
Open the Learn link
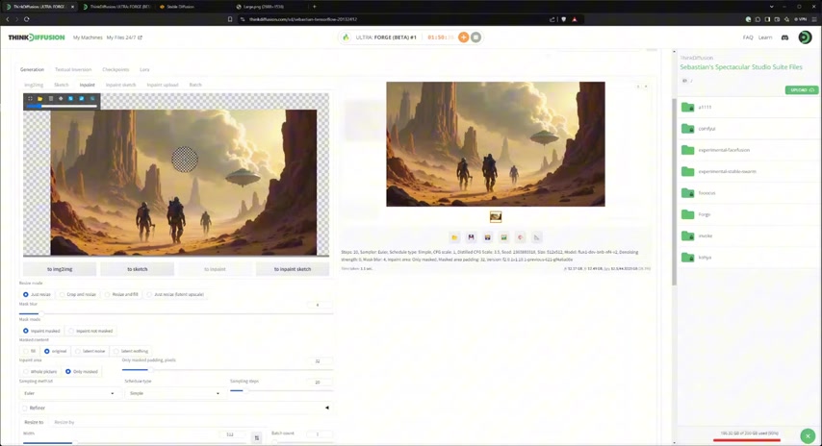(765, 37)
